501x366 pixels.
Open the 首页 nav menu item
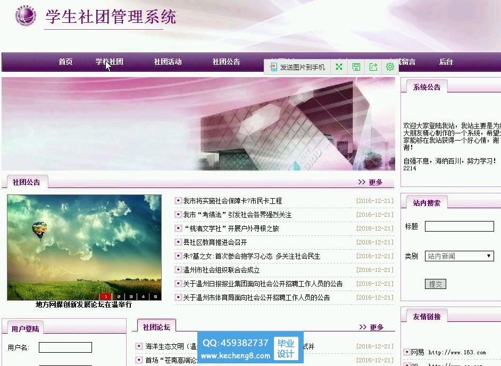(65, 62)
